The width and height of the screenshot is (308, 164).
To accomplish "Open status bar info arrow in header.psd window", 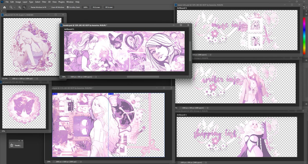I will [96, 77].
